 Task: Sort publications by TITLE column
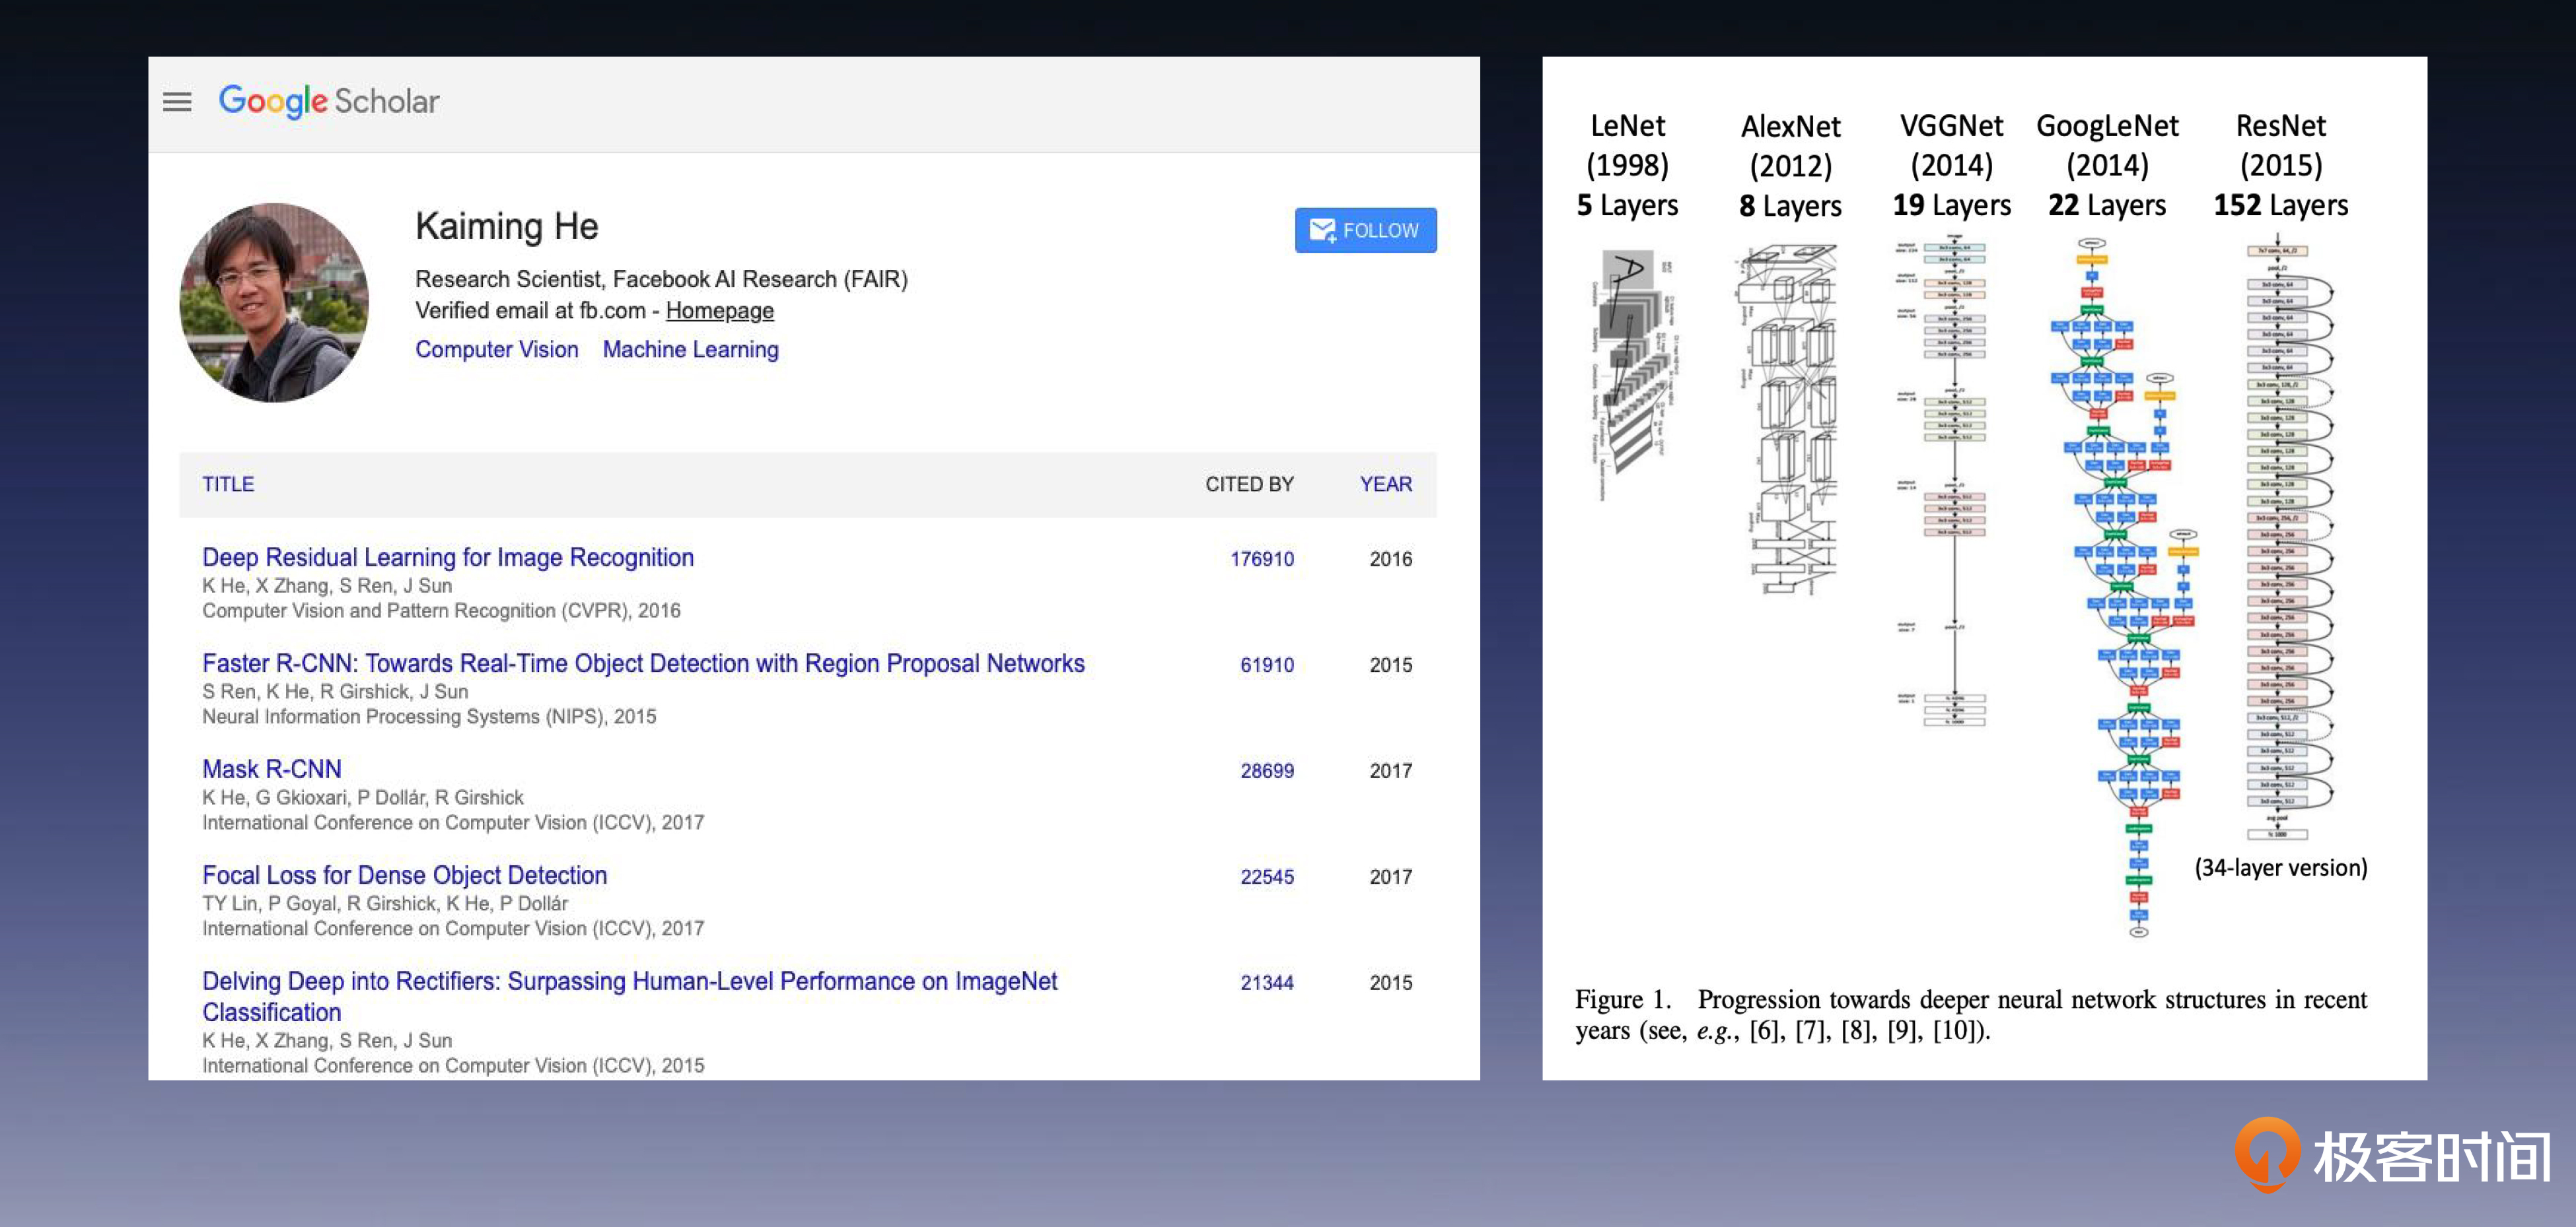pos(228,484)
